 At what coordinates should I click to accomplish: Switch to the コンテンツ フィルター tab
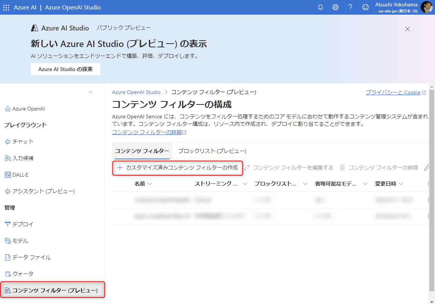coord(142,151)
